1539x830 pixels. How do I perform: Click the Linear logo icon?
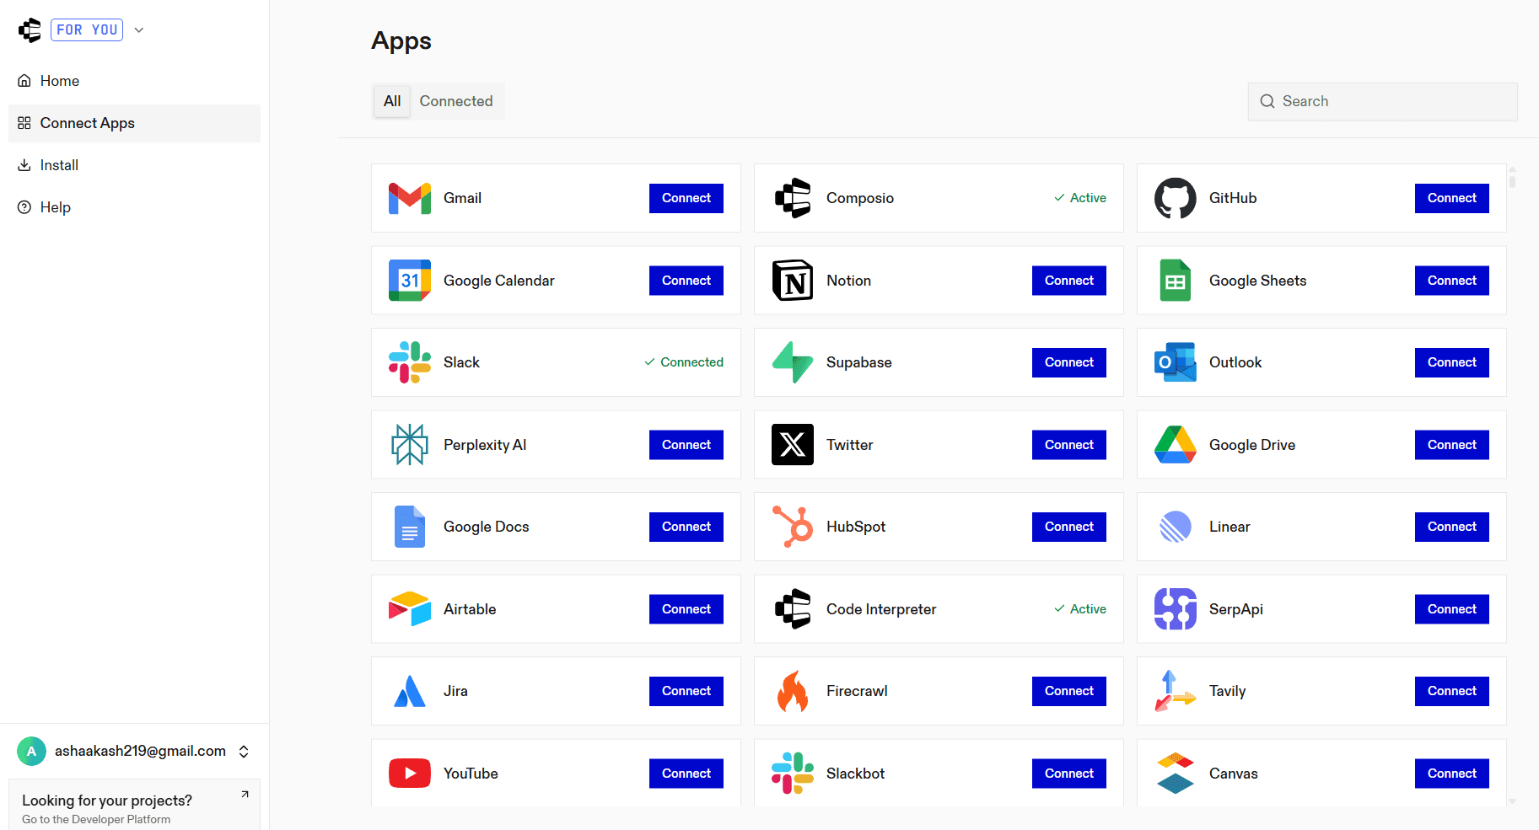[1176, 527]
